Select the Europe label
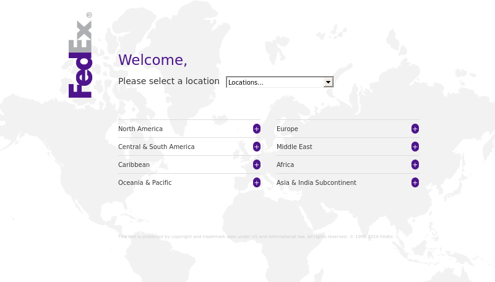Image resolution: width=495 pixels, height=282 pixels. tap(287, 129)
